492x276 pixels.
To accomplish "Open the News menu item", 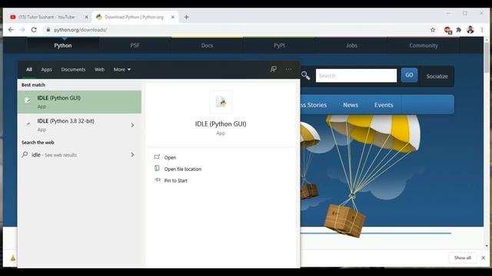I will 351,105.
